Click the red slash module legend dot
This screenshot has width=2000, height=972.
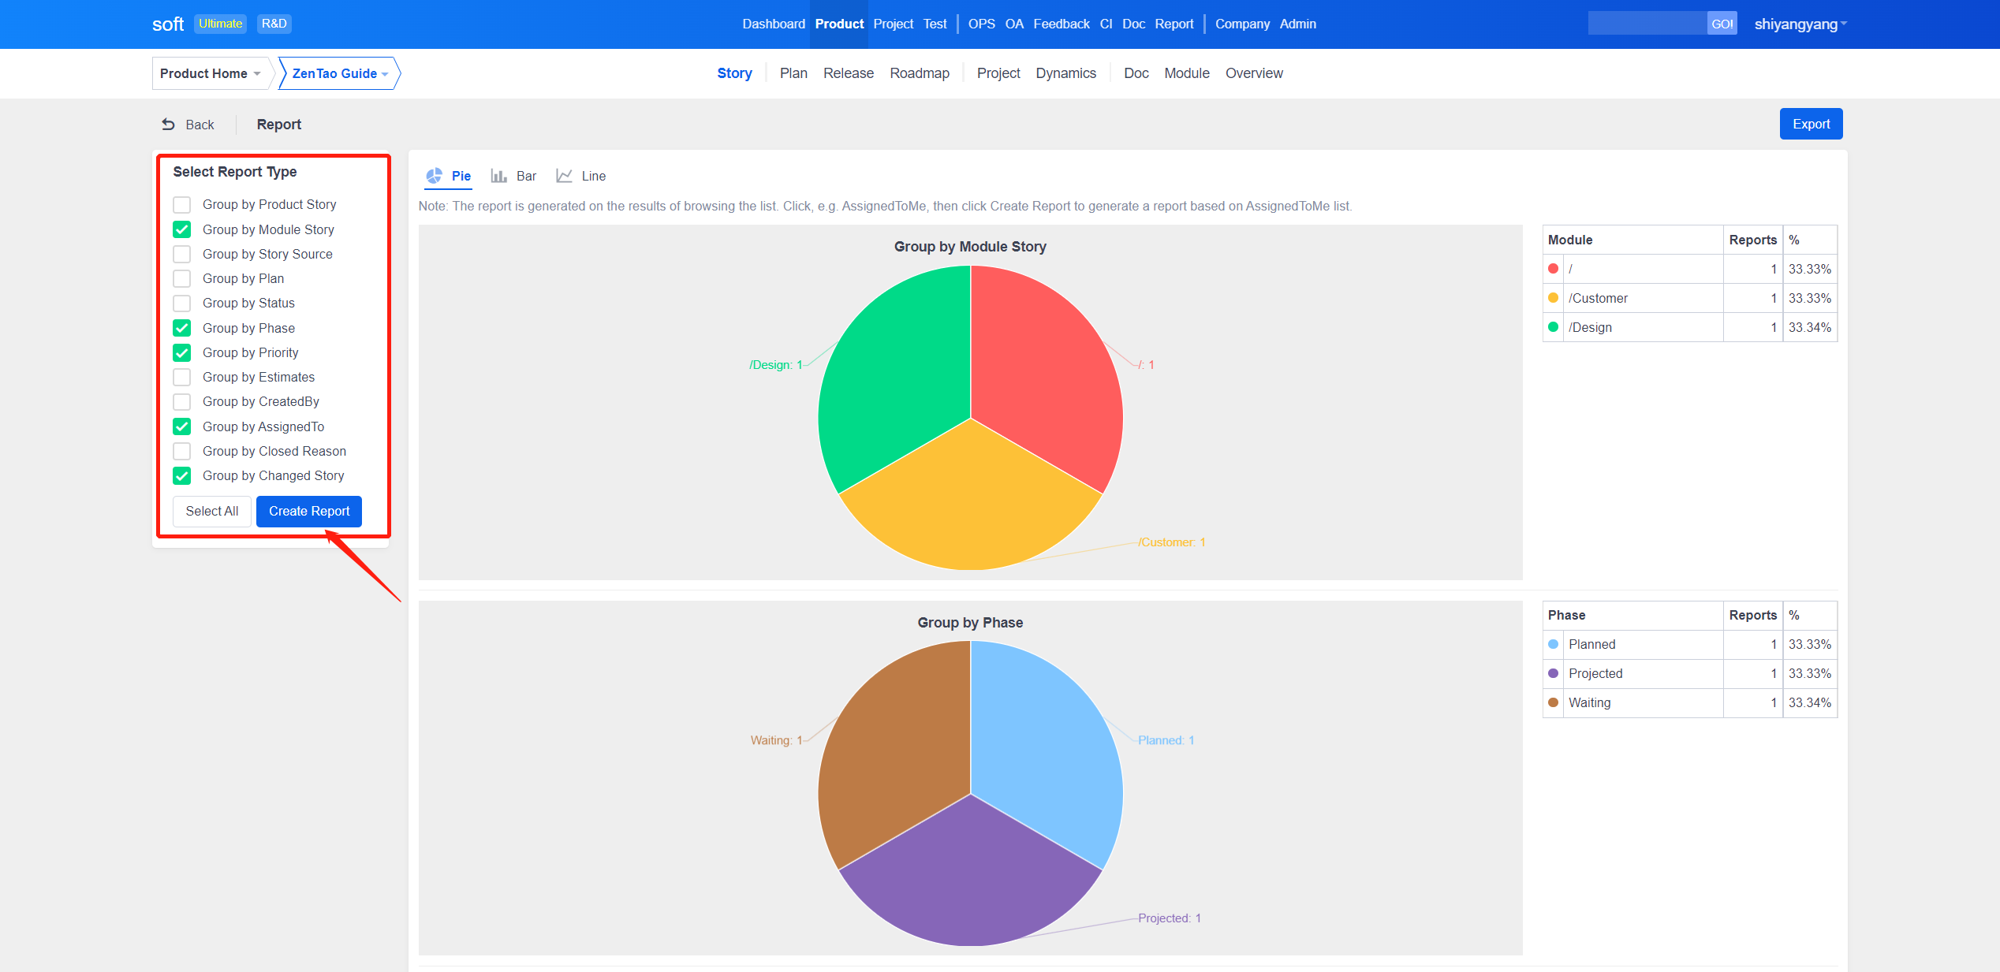point(1553,269)
